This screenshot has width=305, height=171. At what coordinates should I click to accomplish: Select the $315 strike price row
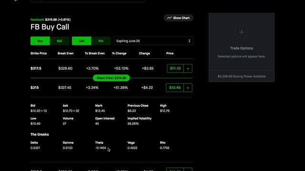(112, 87)
